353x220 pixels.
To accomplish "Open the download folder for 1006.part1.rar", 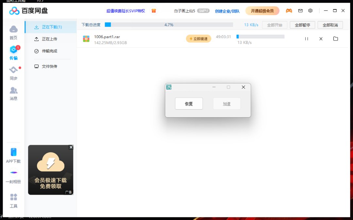I will [335, 39].
